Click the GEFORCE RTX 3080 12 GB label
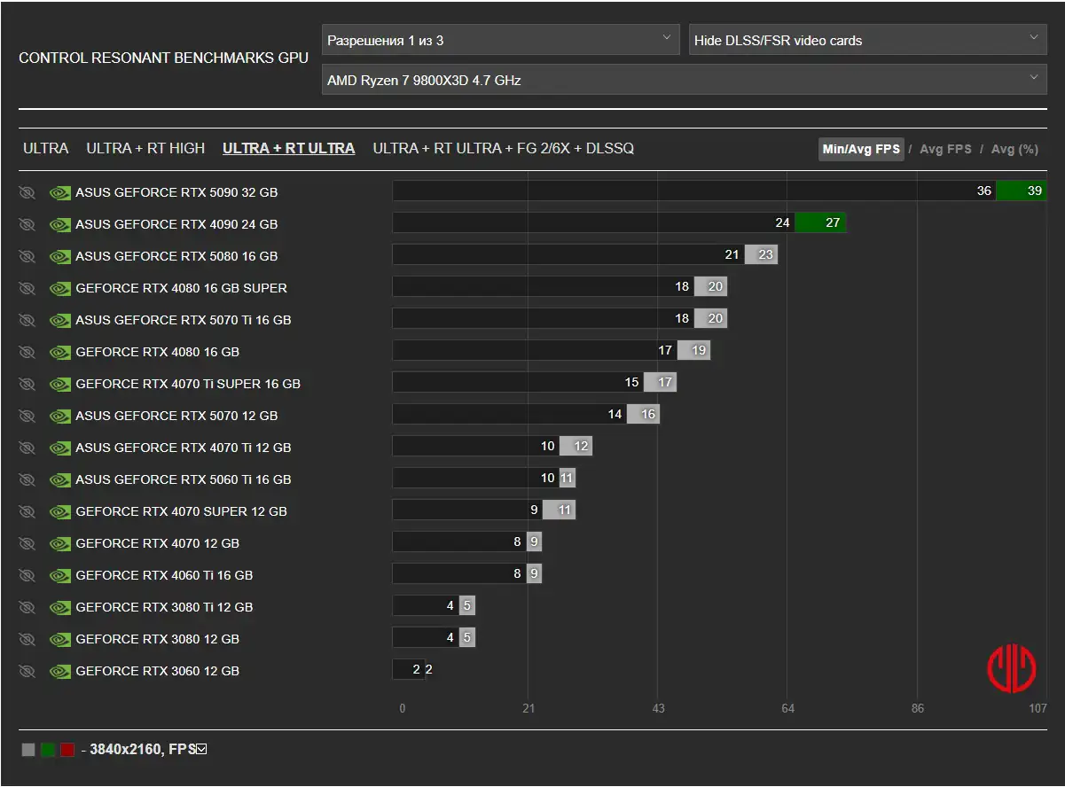This screenshot has width=1065, height=787. click(x=157, y=639)
